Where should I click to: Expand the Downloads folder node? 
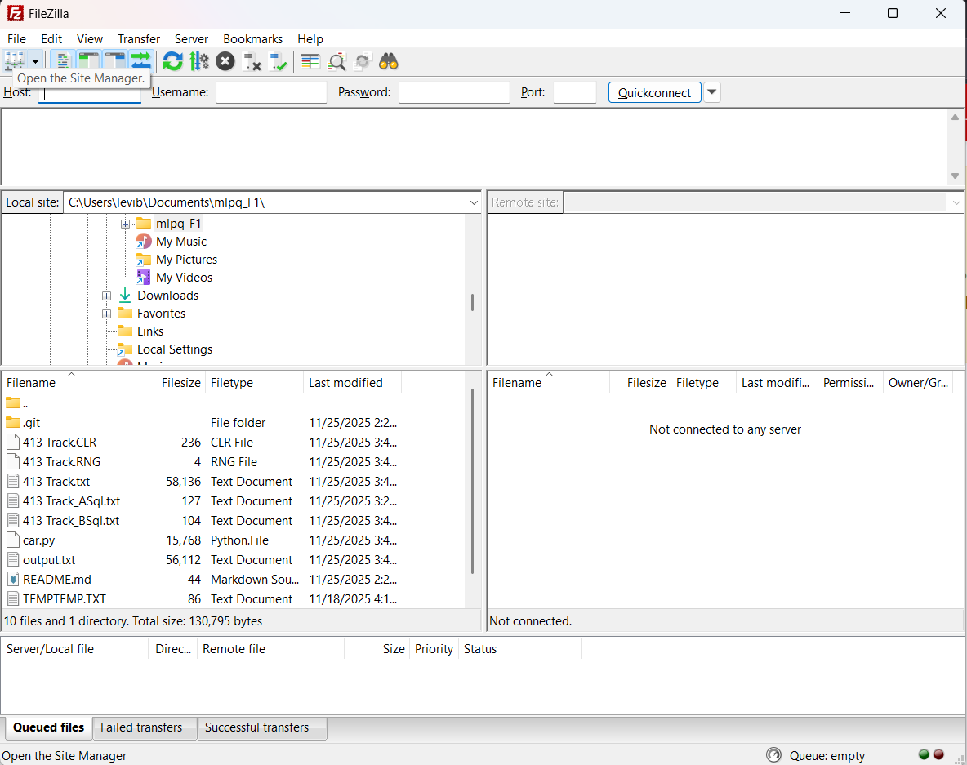point(107,295)
